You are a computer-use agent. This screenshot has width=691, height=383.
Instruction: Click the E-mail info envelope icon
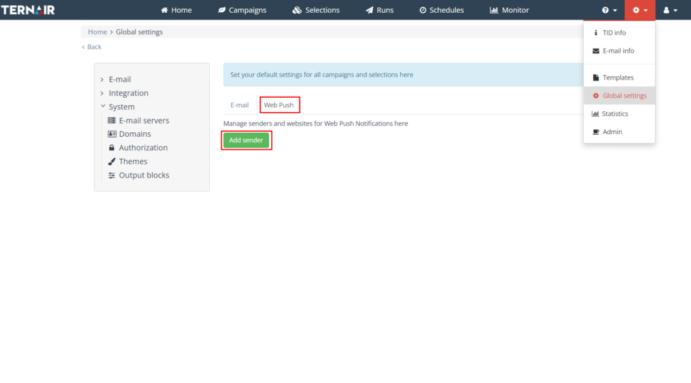tap(596, 51)
